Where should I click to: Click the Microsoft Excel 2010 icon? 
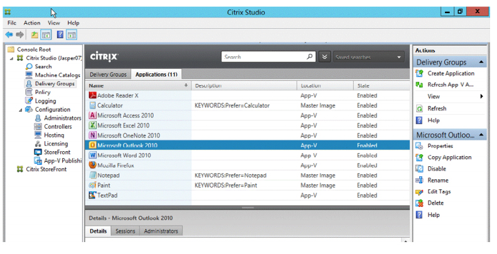coord(92,125)
